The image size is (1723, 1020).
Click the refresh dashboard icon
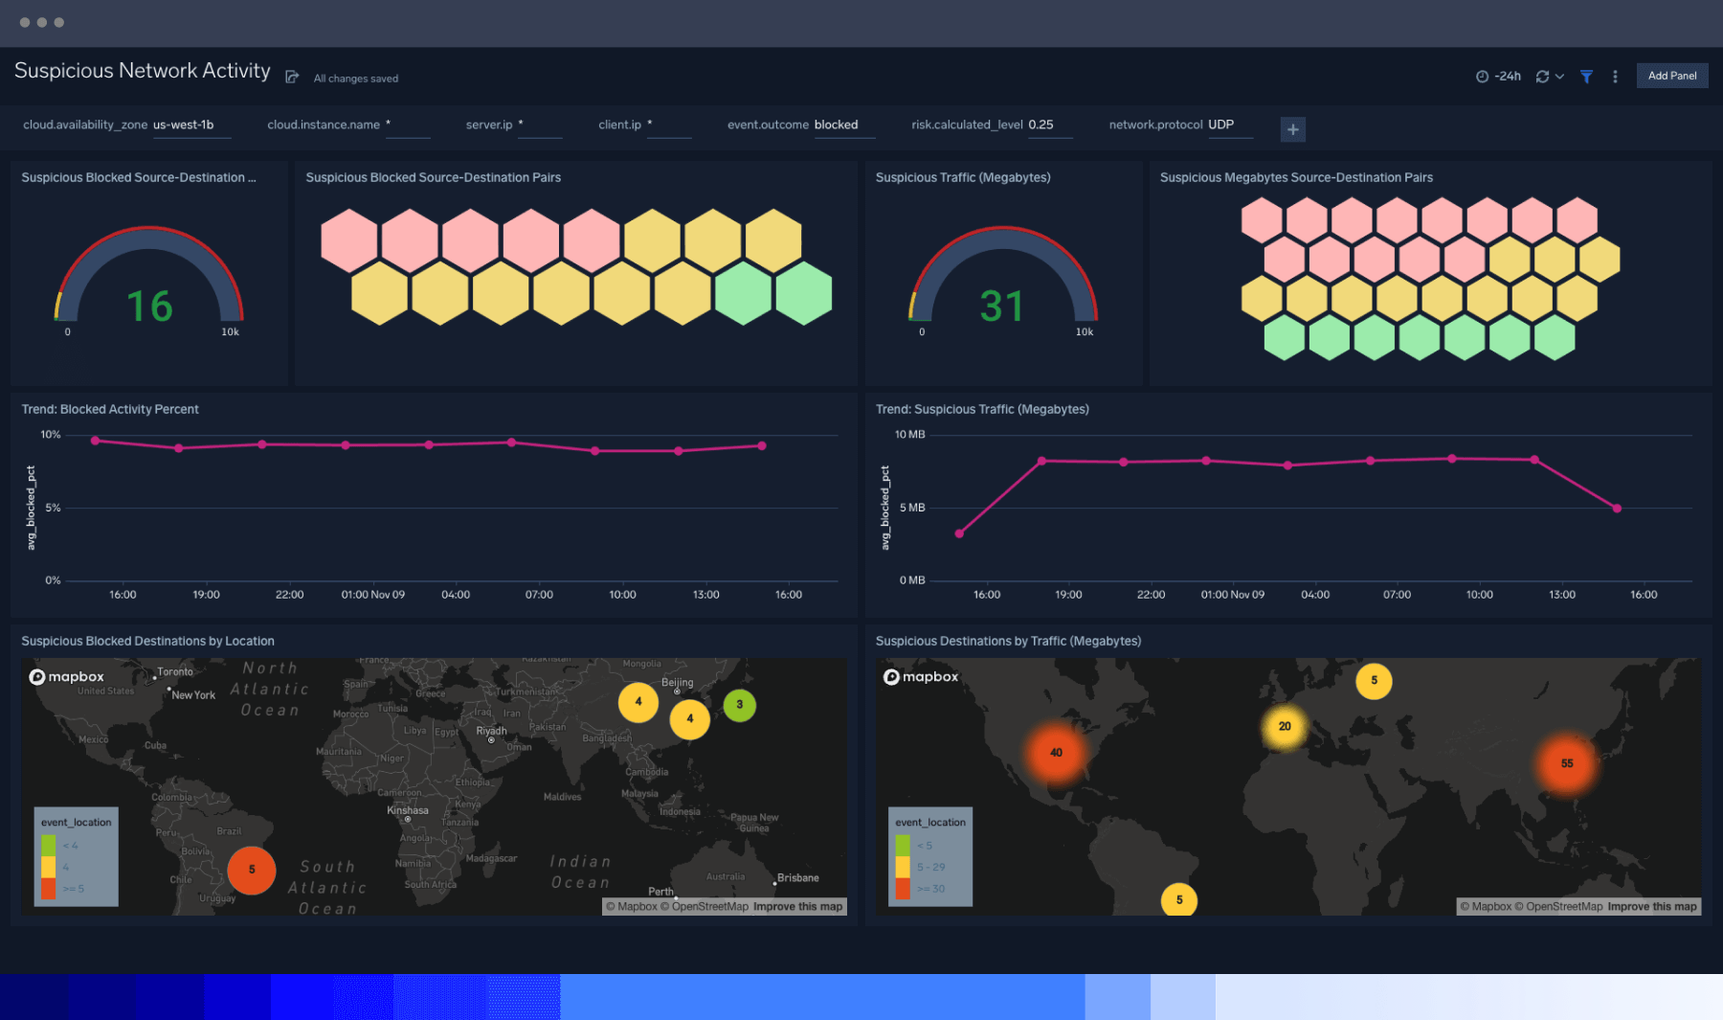point(1542,77)
